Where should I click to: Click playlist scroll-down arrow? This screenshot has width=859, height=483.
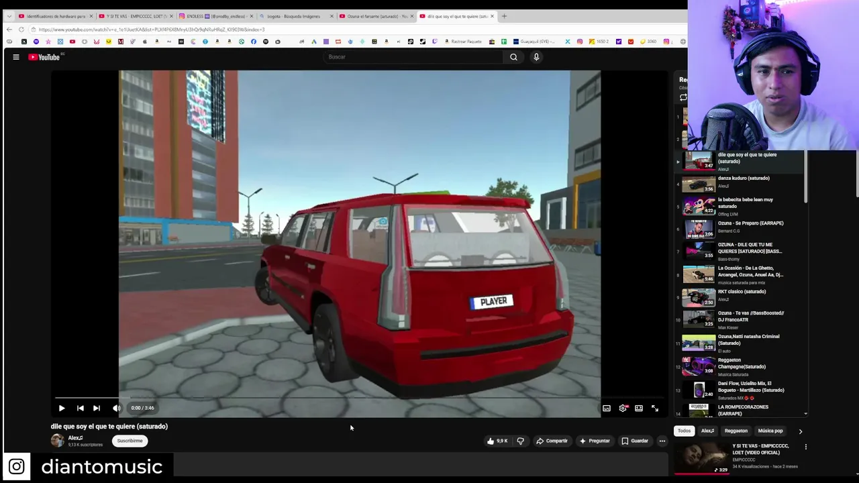805,414
